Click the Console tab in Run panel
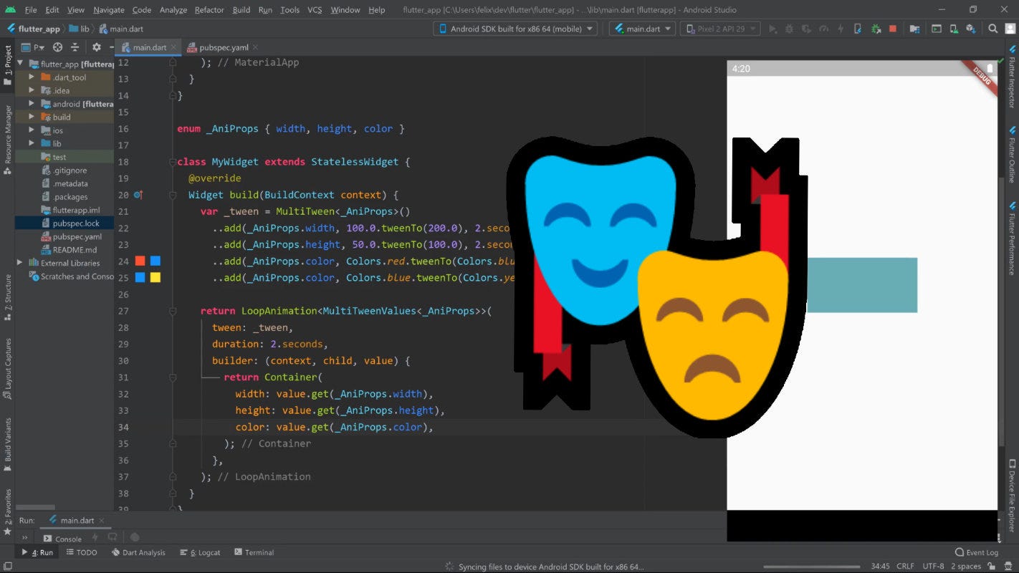The width and height of the screenshot is (1019, 573). [x=62, y=539]
